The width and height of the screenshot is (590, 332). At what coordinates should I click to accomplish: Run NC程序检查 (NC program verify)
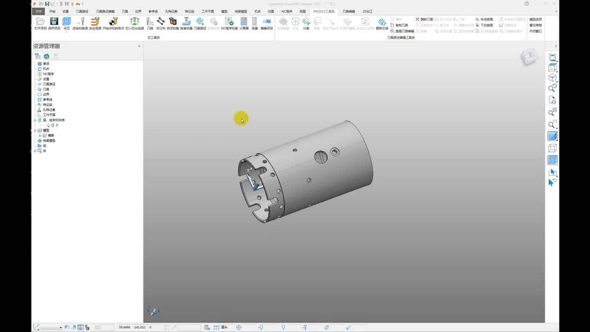click(x=229, y=24)
